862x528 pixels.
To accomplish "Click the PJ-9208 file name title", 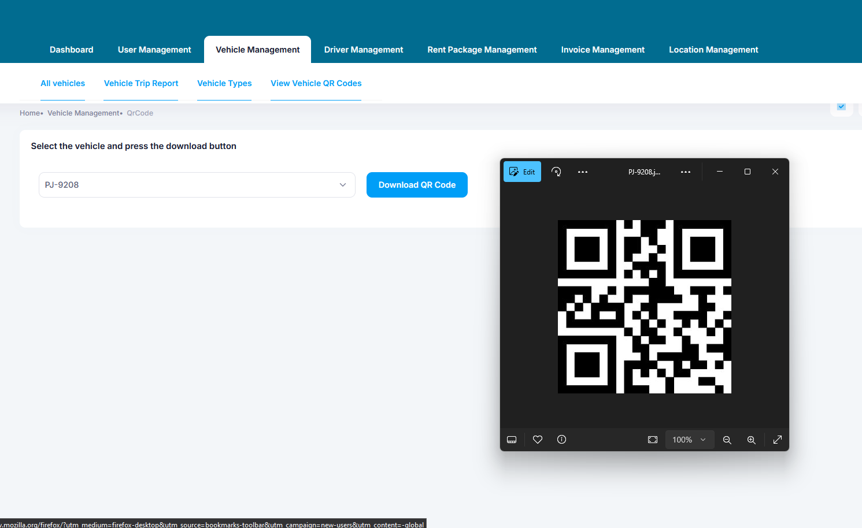I will click(x=644, y=172).
